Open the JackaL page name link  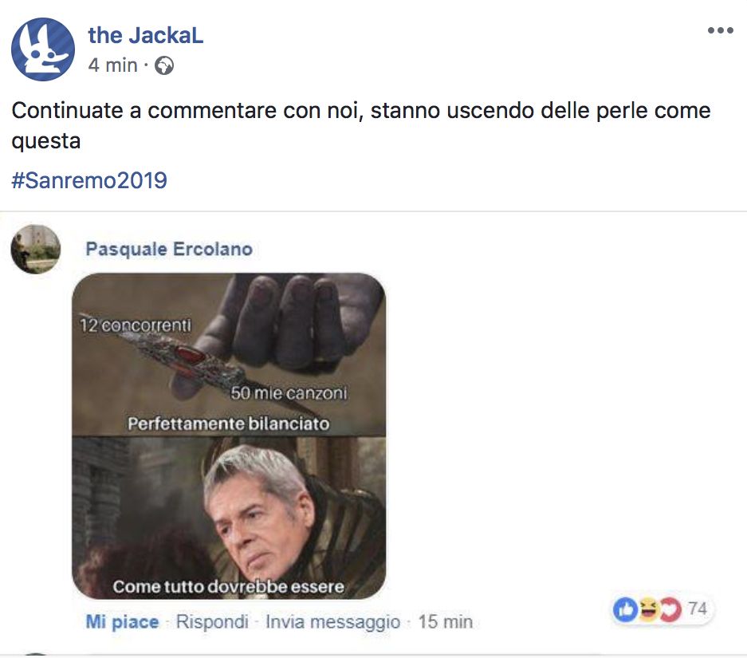[x=146, y=35]
